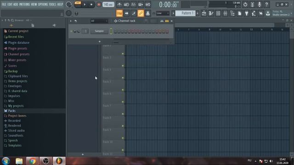294x165 pixels.
Task: Click the time display 0:00:00
Action: tap(168, 5)
